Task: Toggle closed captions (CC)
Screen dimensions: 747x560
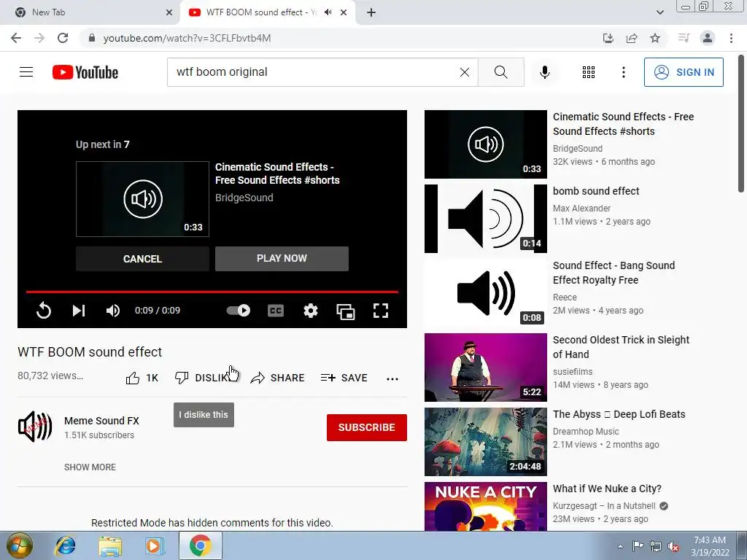Action: click(x=276, y=311)
